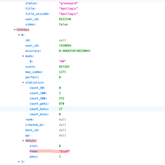This screenshot has width=165, height=165.
Task: Click the title_unicode key
Action: [38, 14]
